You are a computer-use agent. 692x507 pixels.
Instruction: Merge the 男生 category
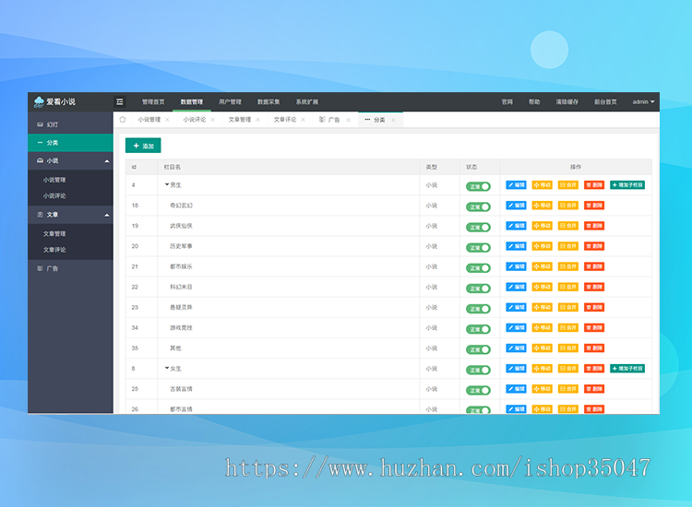click(x=568, y=185)
